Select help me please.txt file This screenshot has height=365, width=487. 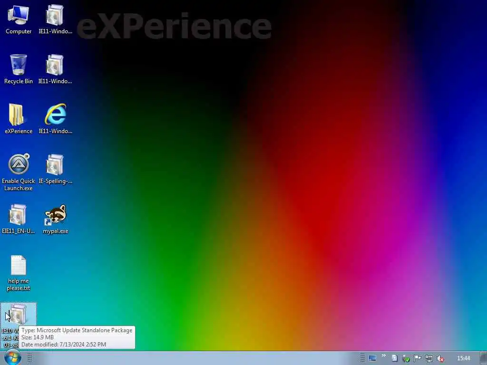(x=19, y=273)
